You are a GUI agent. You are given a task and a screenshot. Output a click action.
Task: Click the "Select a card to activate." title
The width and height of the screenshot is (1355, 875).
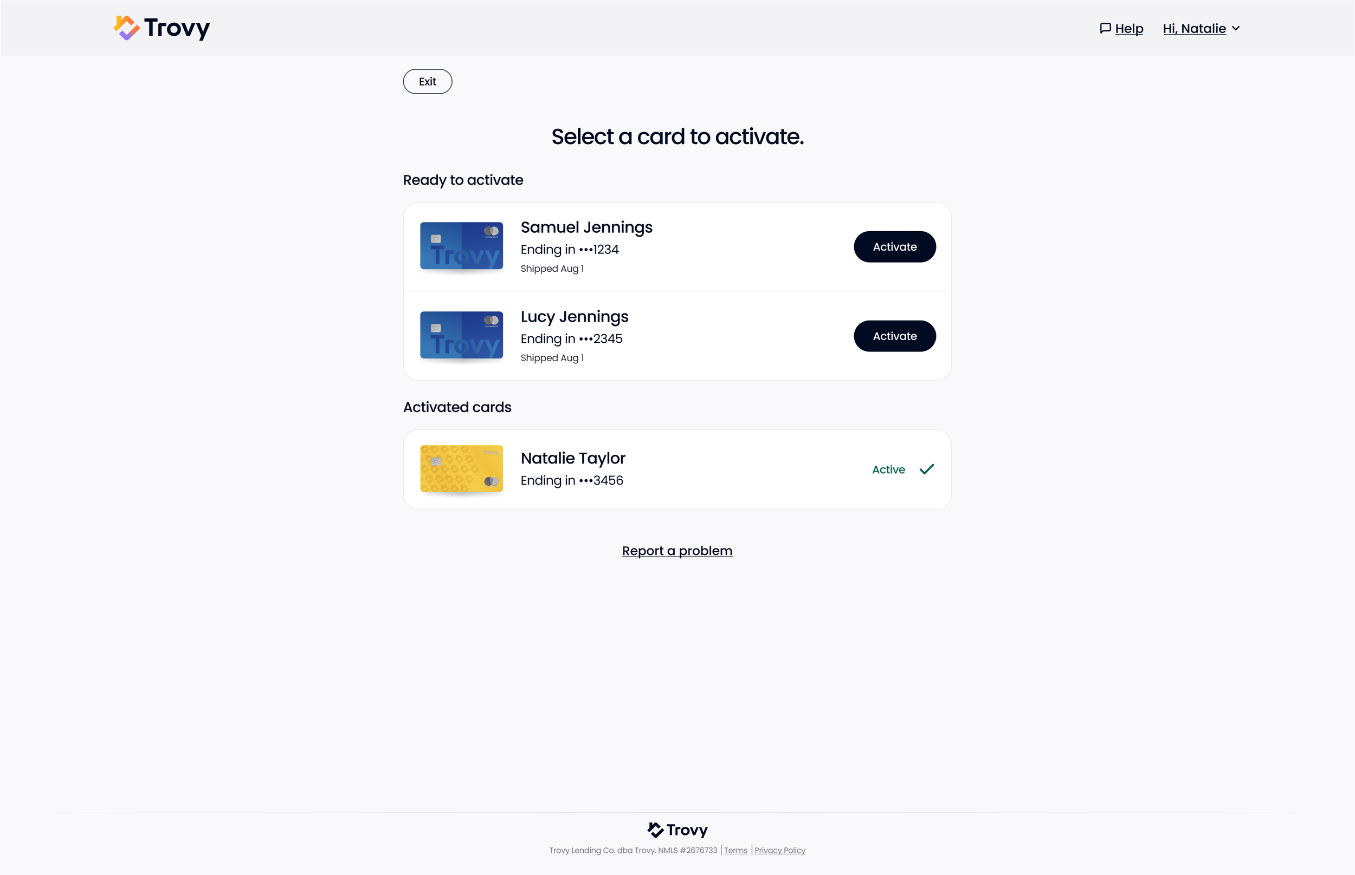pyautogui.click(x=677, y=136)
